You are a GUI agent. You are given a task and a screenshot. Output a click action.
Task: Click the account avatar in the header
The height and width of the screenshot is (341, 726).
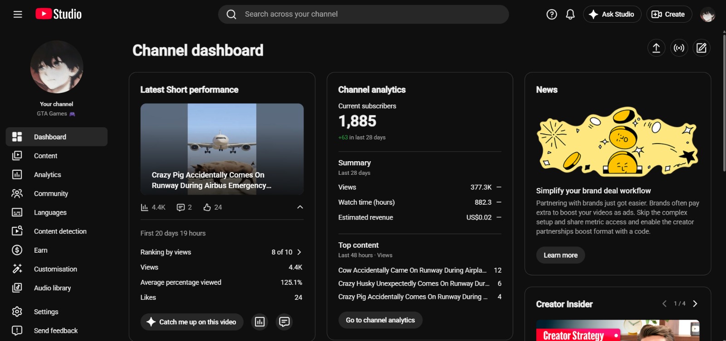click(708, 14)
